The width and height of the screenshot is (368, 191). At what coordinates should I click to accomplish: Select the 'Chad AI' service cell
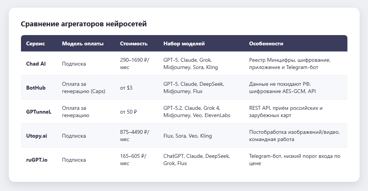36,64
